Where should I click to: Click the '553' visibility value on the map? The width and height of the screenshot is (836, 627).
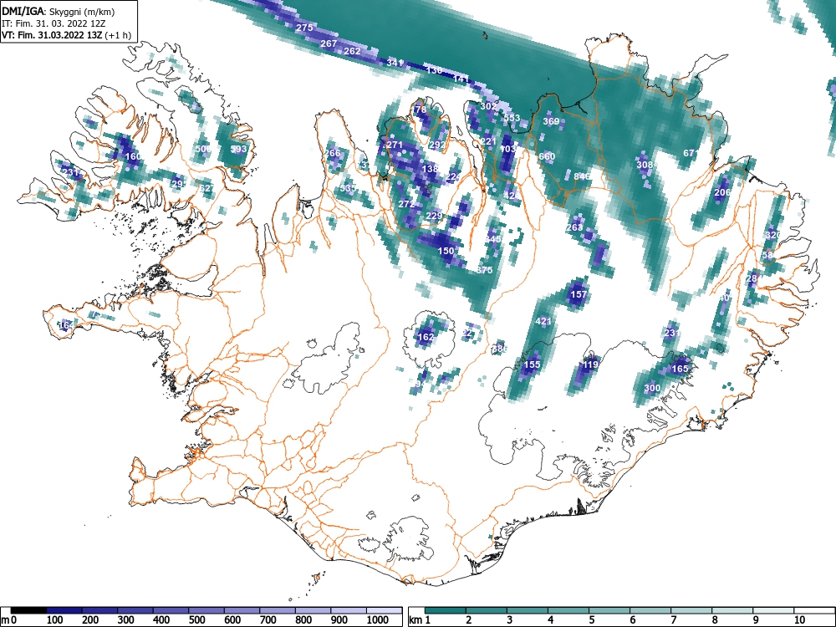(512, 118)
